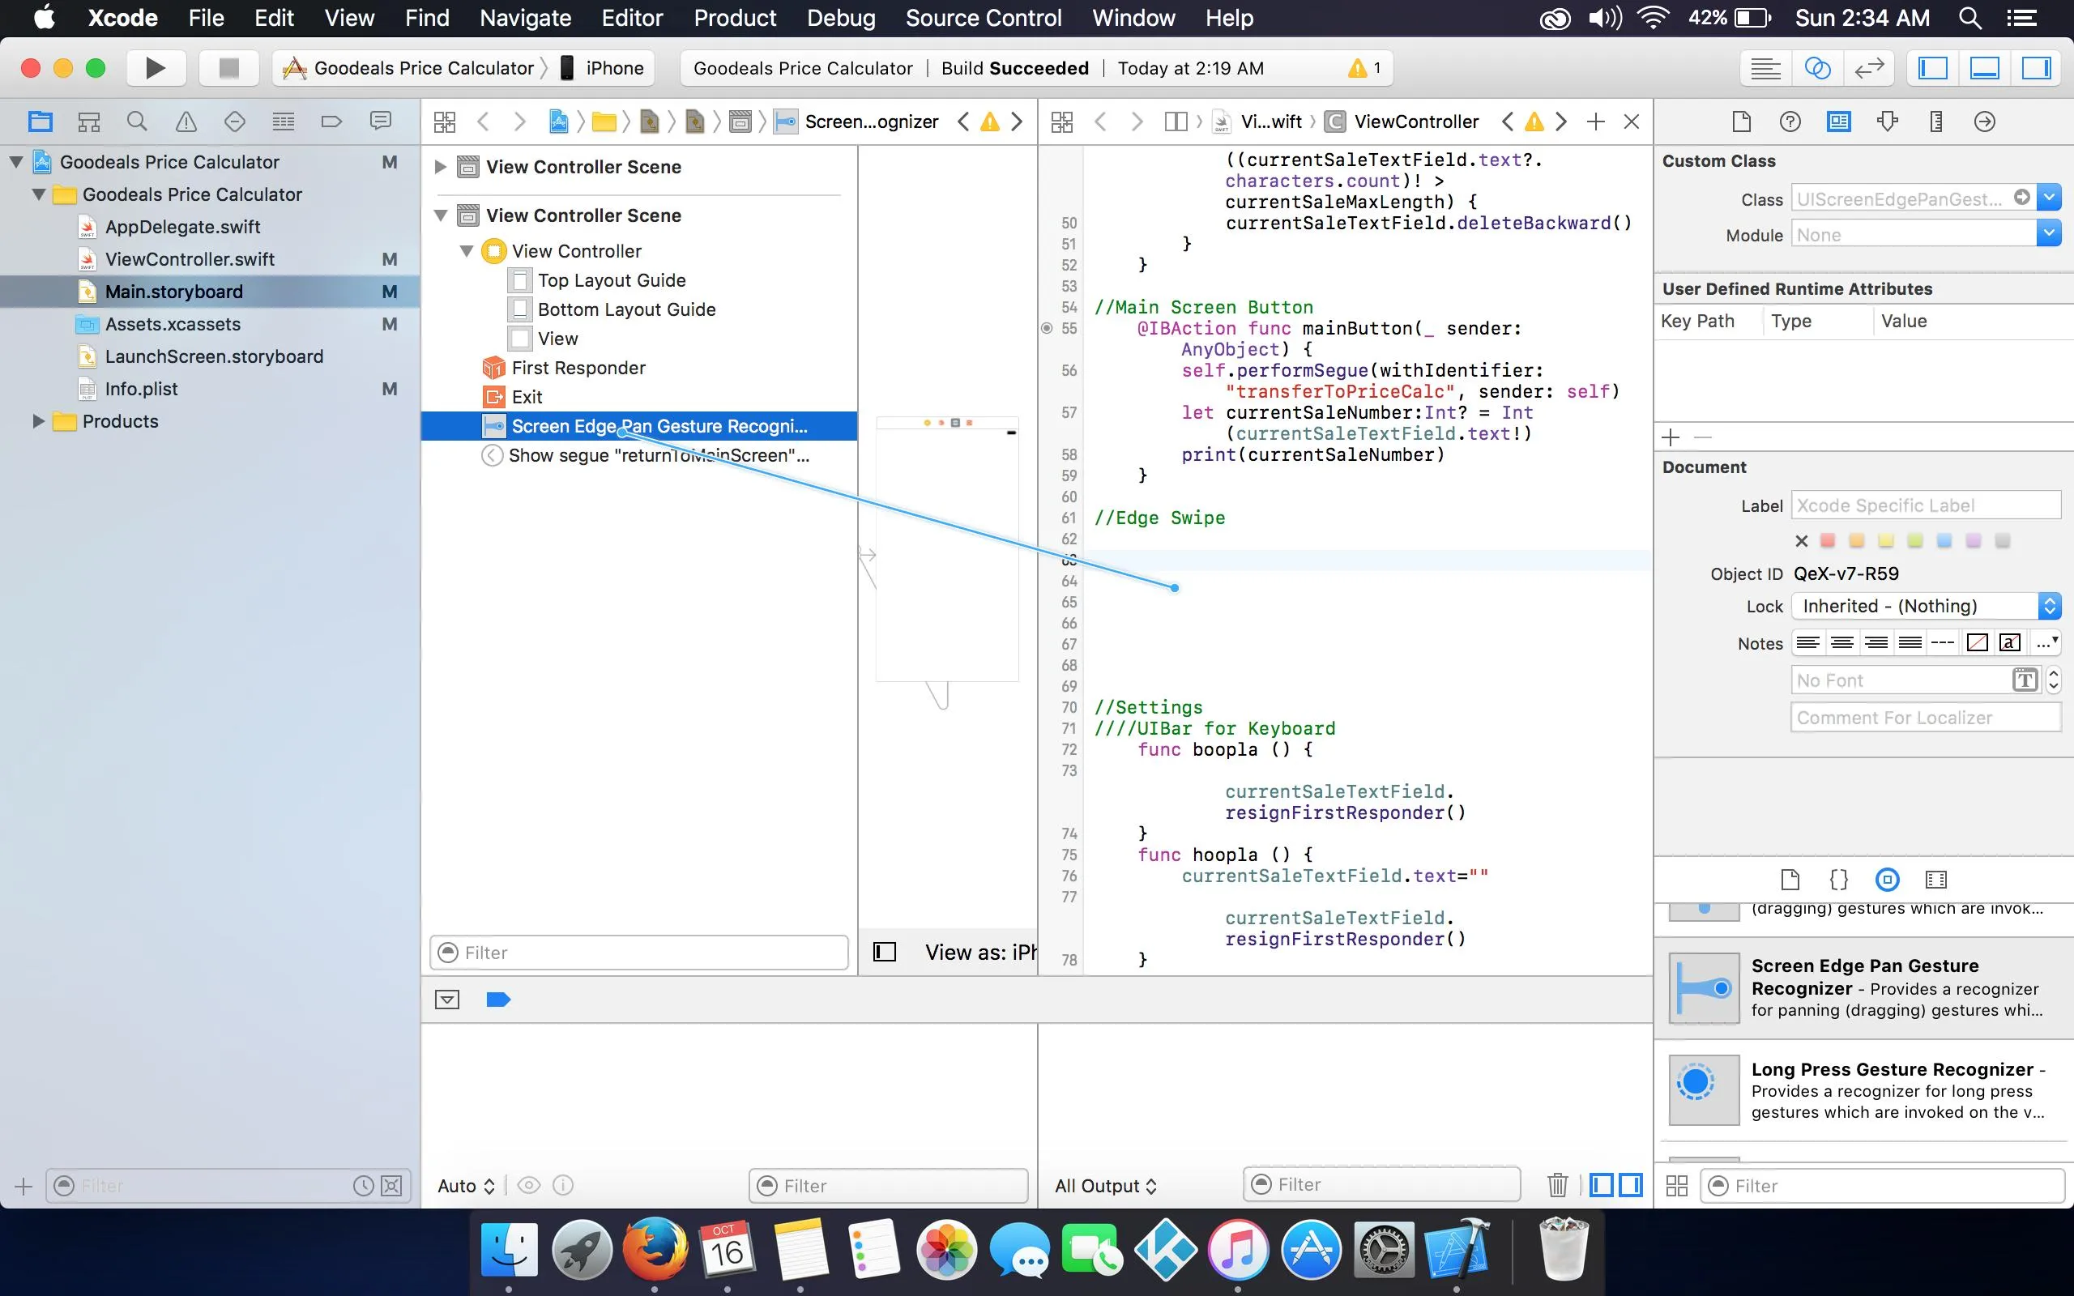The width and height of the screenshot is (2074, 1296).
Task: Click the console trash clear button
Action: (x=1557, y=1184)
